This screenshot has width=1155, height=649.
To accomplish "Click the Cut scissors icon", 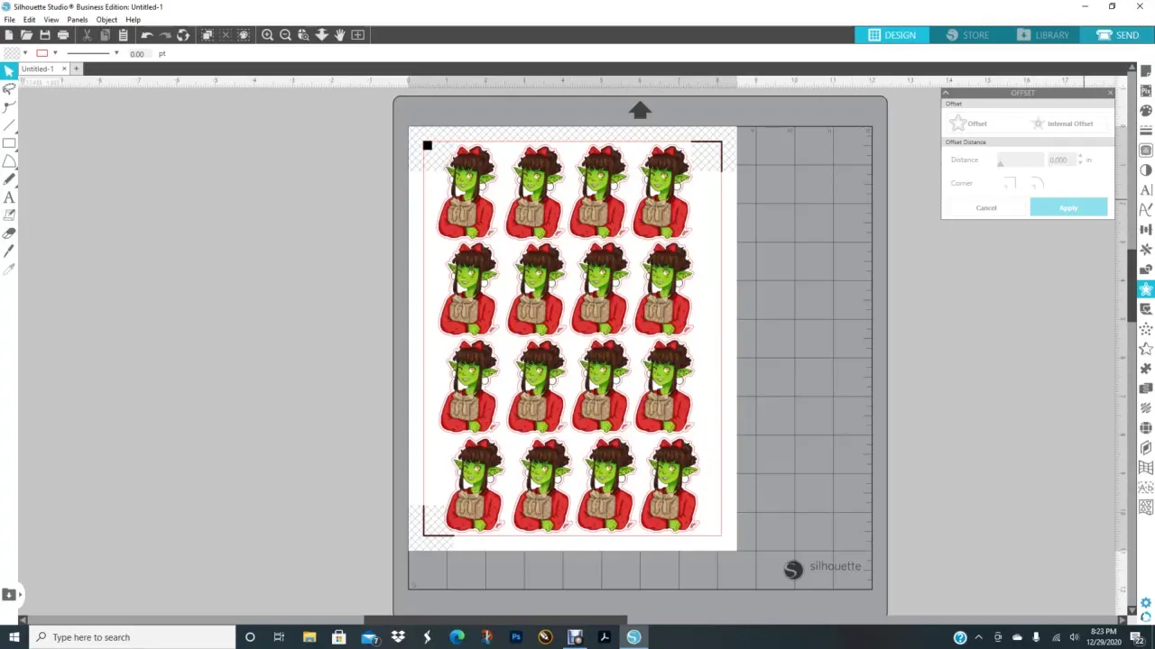I will (87, 34).
